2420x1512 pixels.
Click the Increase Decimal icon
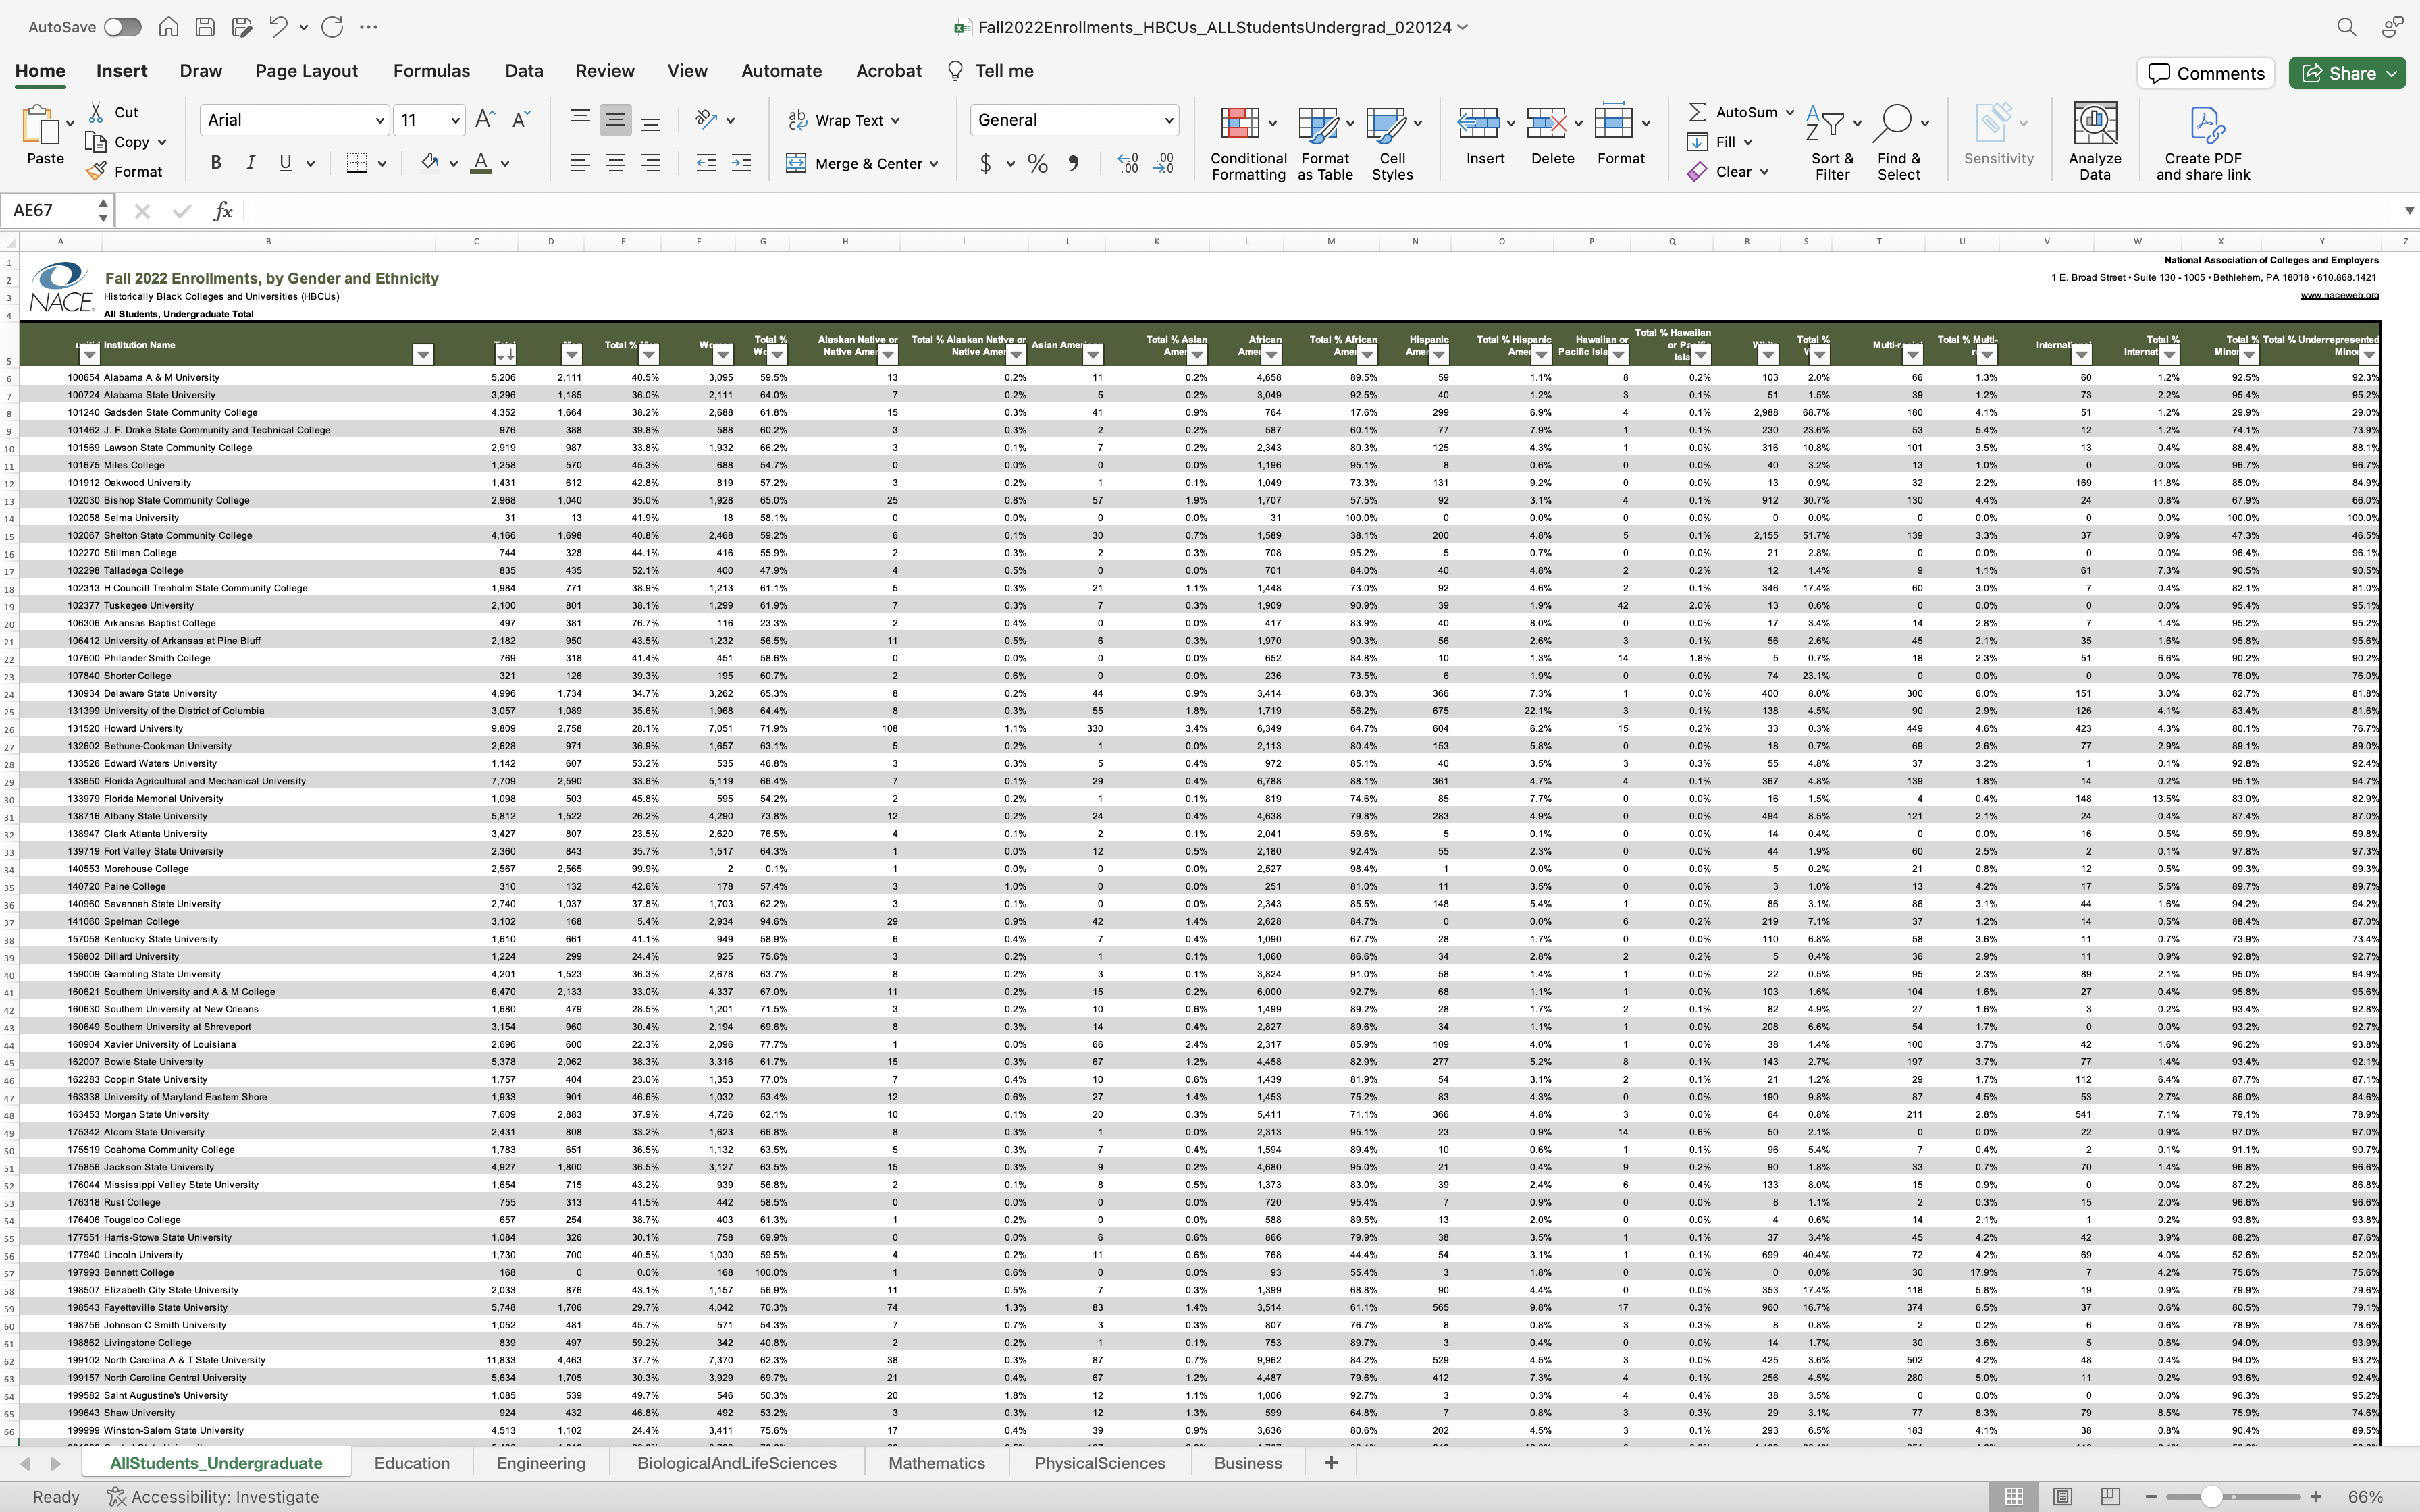coord(1128,163)
